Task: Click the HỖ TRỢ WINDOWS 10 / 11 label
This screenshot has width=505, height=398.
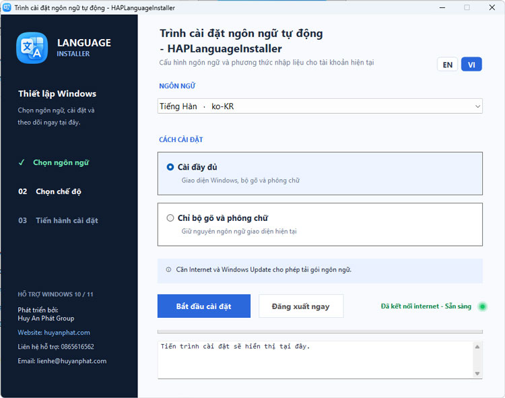Action: tap(55, 294)
